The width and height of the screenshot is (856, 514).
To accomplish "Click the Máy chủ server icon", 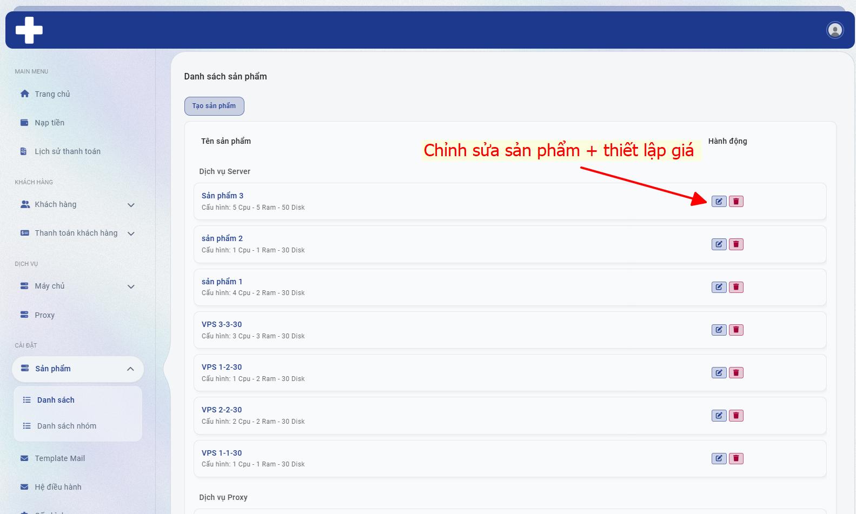I will click(x=24, y=286).
